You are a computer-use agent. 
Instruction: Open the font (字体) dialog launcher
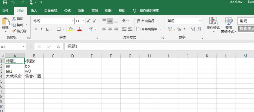point(97,38)
